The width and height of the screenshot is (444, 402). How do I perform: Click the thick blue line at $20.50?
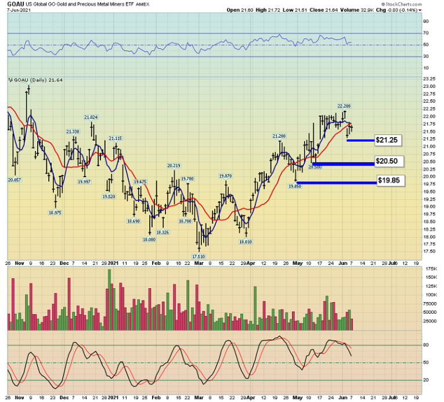point(343,164)
